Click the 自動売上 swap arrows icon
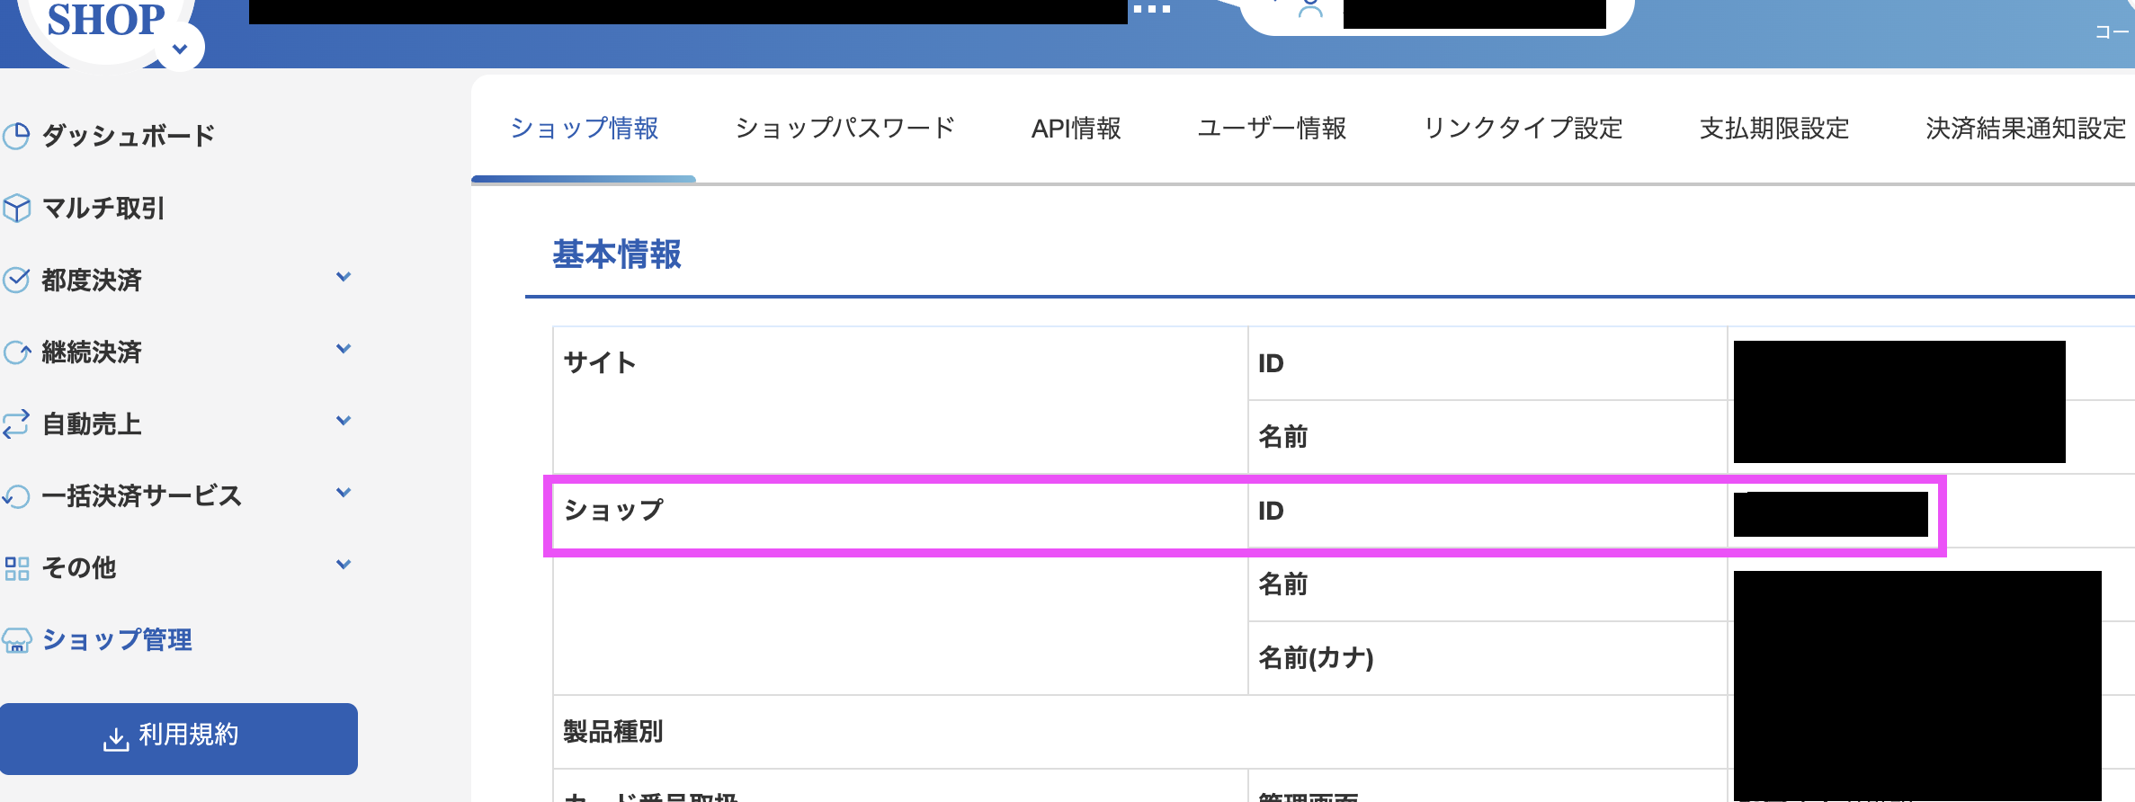The height and width of the screenshot is (802, 2135). tap(16, 423)
